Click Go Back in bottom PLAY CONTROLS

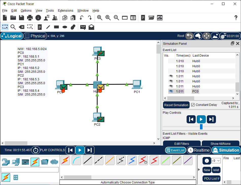coord(70,150)
